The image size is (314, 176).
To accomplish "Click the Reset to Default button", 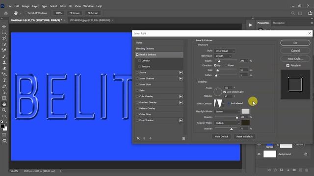I will click(x=244, y=137).
